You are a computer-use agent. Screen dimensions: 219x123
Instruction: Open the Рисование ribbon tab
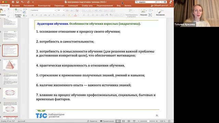pos(29,5)
